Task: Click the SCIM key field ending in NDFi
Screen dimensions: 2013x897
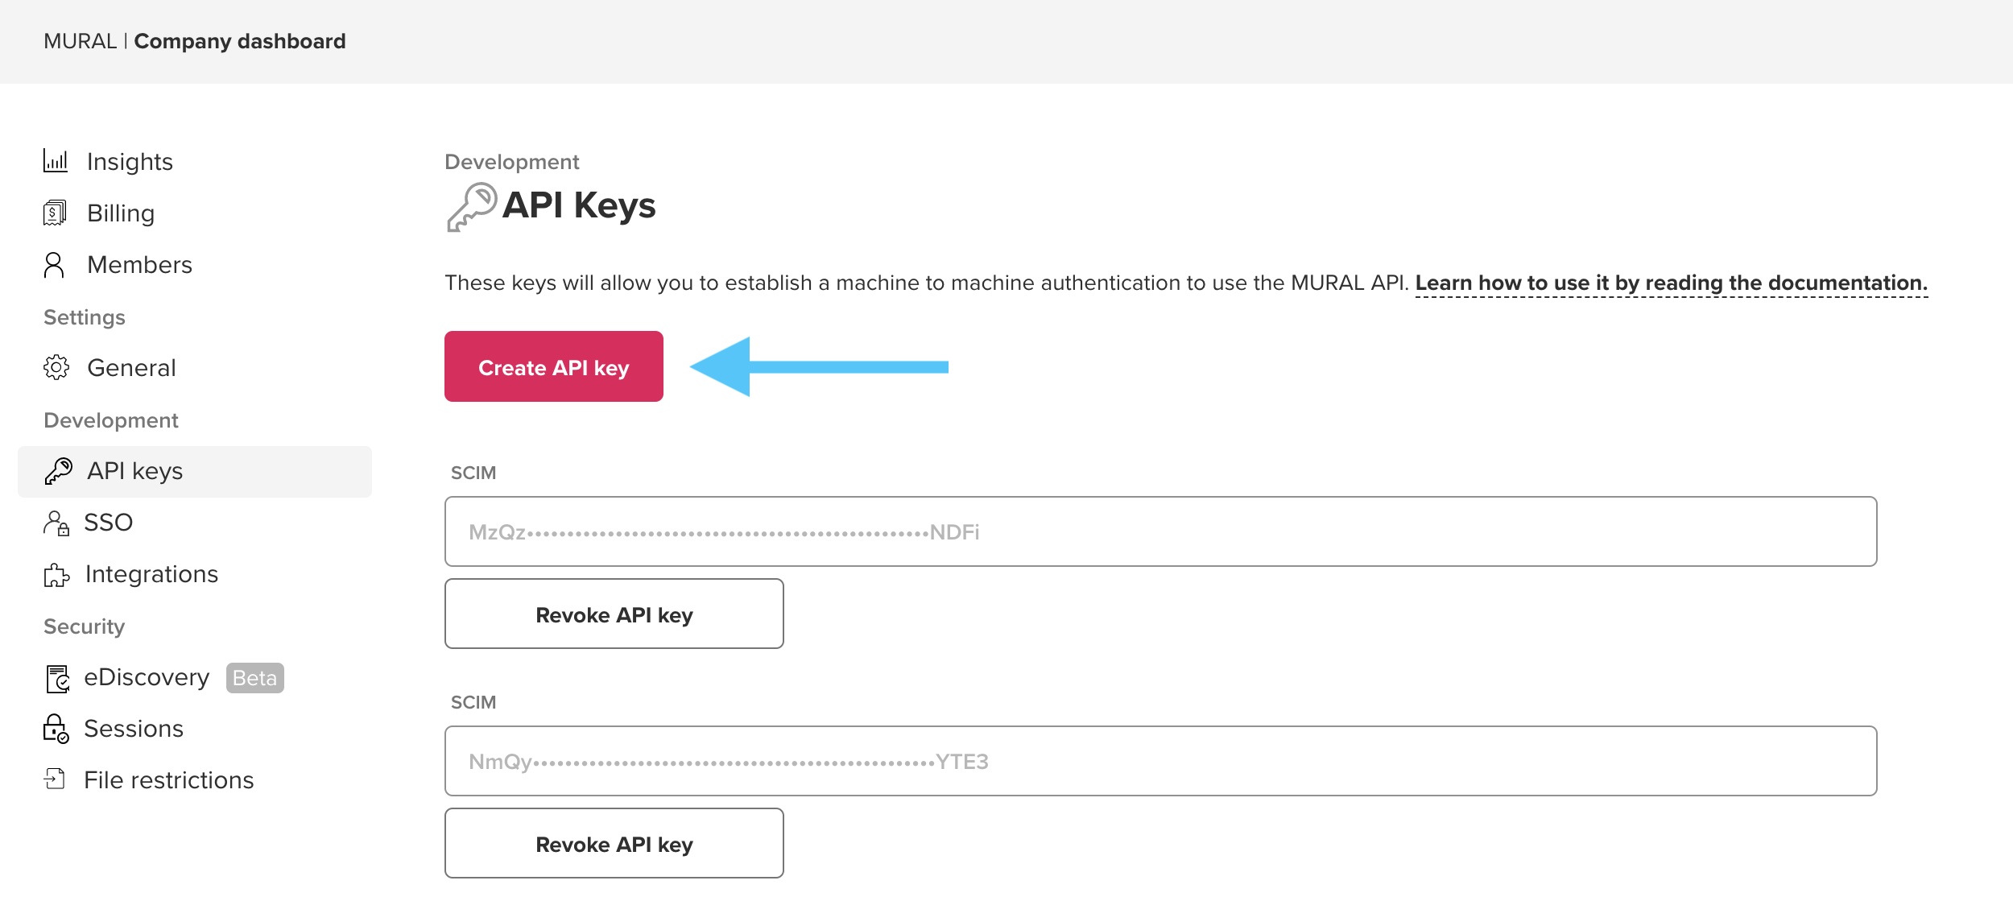Action: 1160,531
